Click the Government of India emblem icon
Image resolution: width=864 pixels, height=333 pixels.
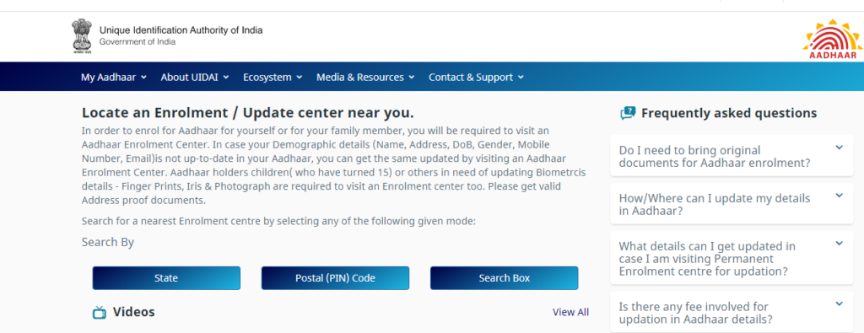[80, 36]
